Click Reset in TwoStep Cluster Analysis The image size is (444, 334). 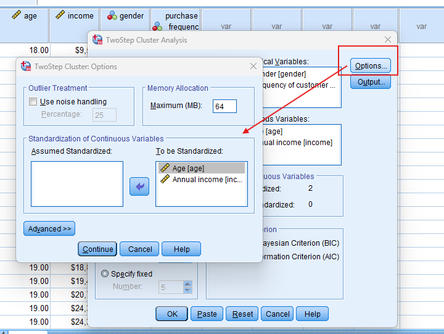click(242, 314)
